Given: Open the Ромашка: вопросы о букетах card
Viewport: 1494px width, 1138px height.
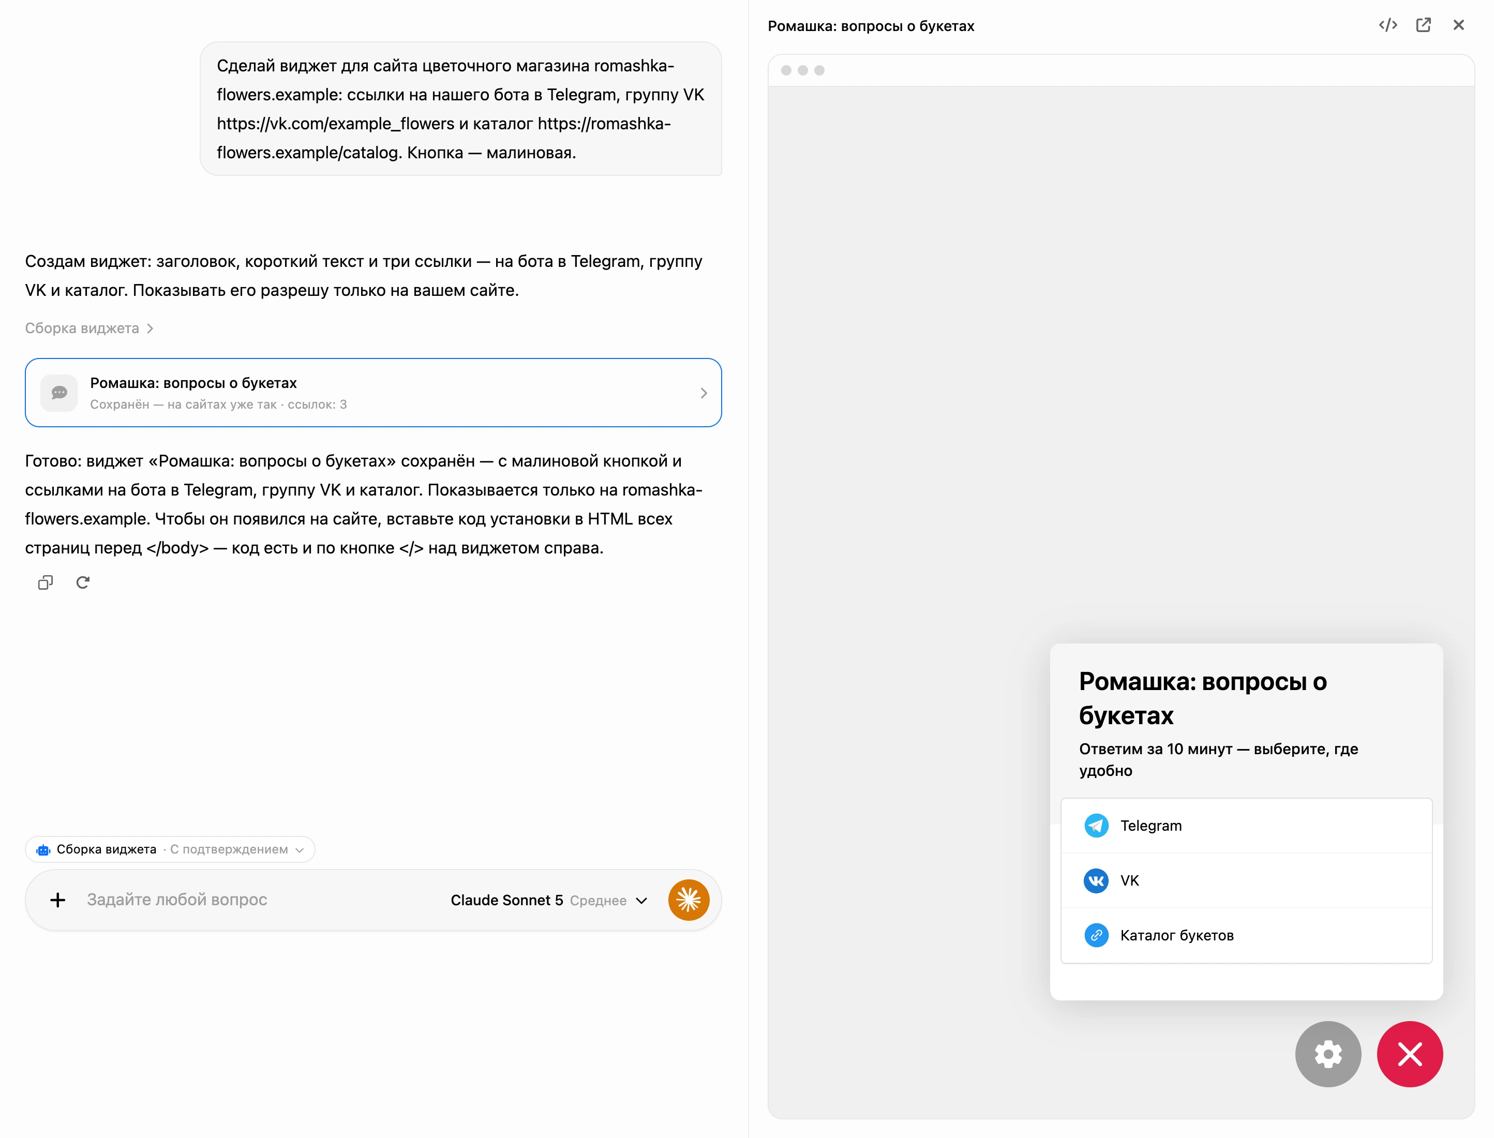Looking at the screenshot, I should coord(373,392).
